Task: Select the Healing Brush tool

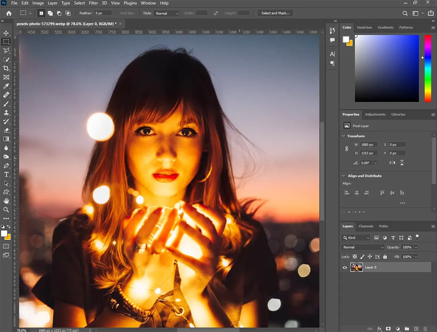Action: pos(6,95)
